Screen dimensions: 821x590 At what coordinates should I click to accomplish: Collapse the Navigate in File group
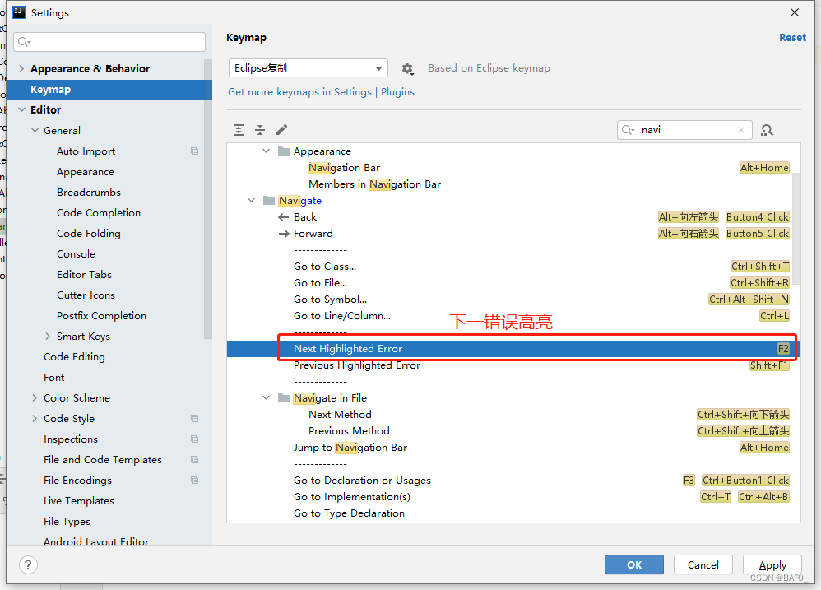click(x=266, y=398)
